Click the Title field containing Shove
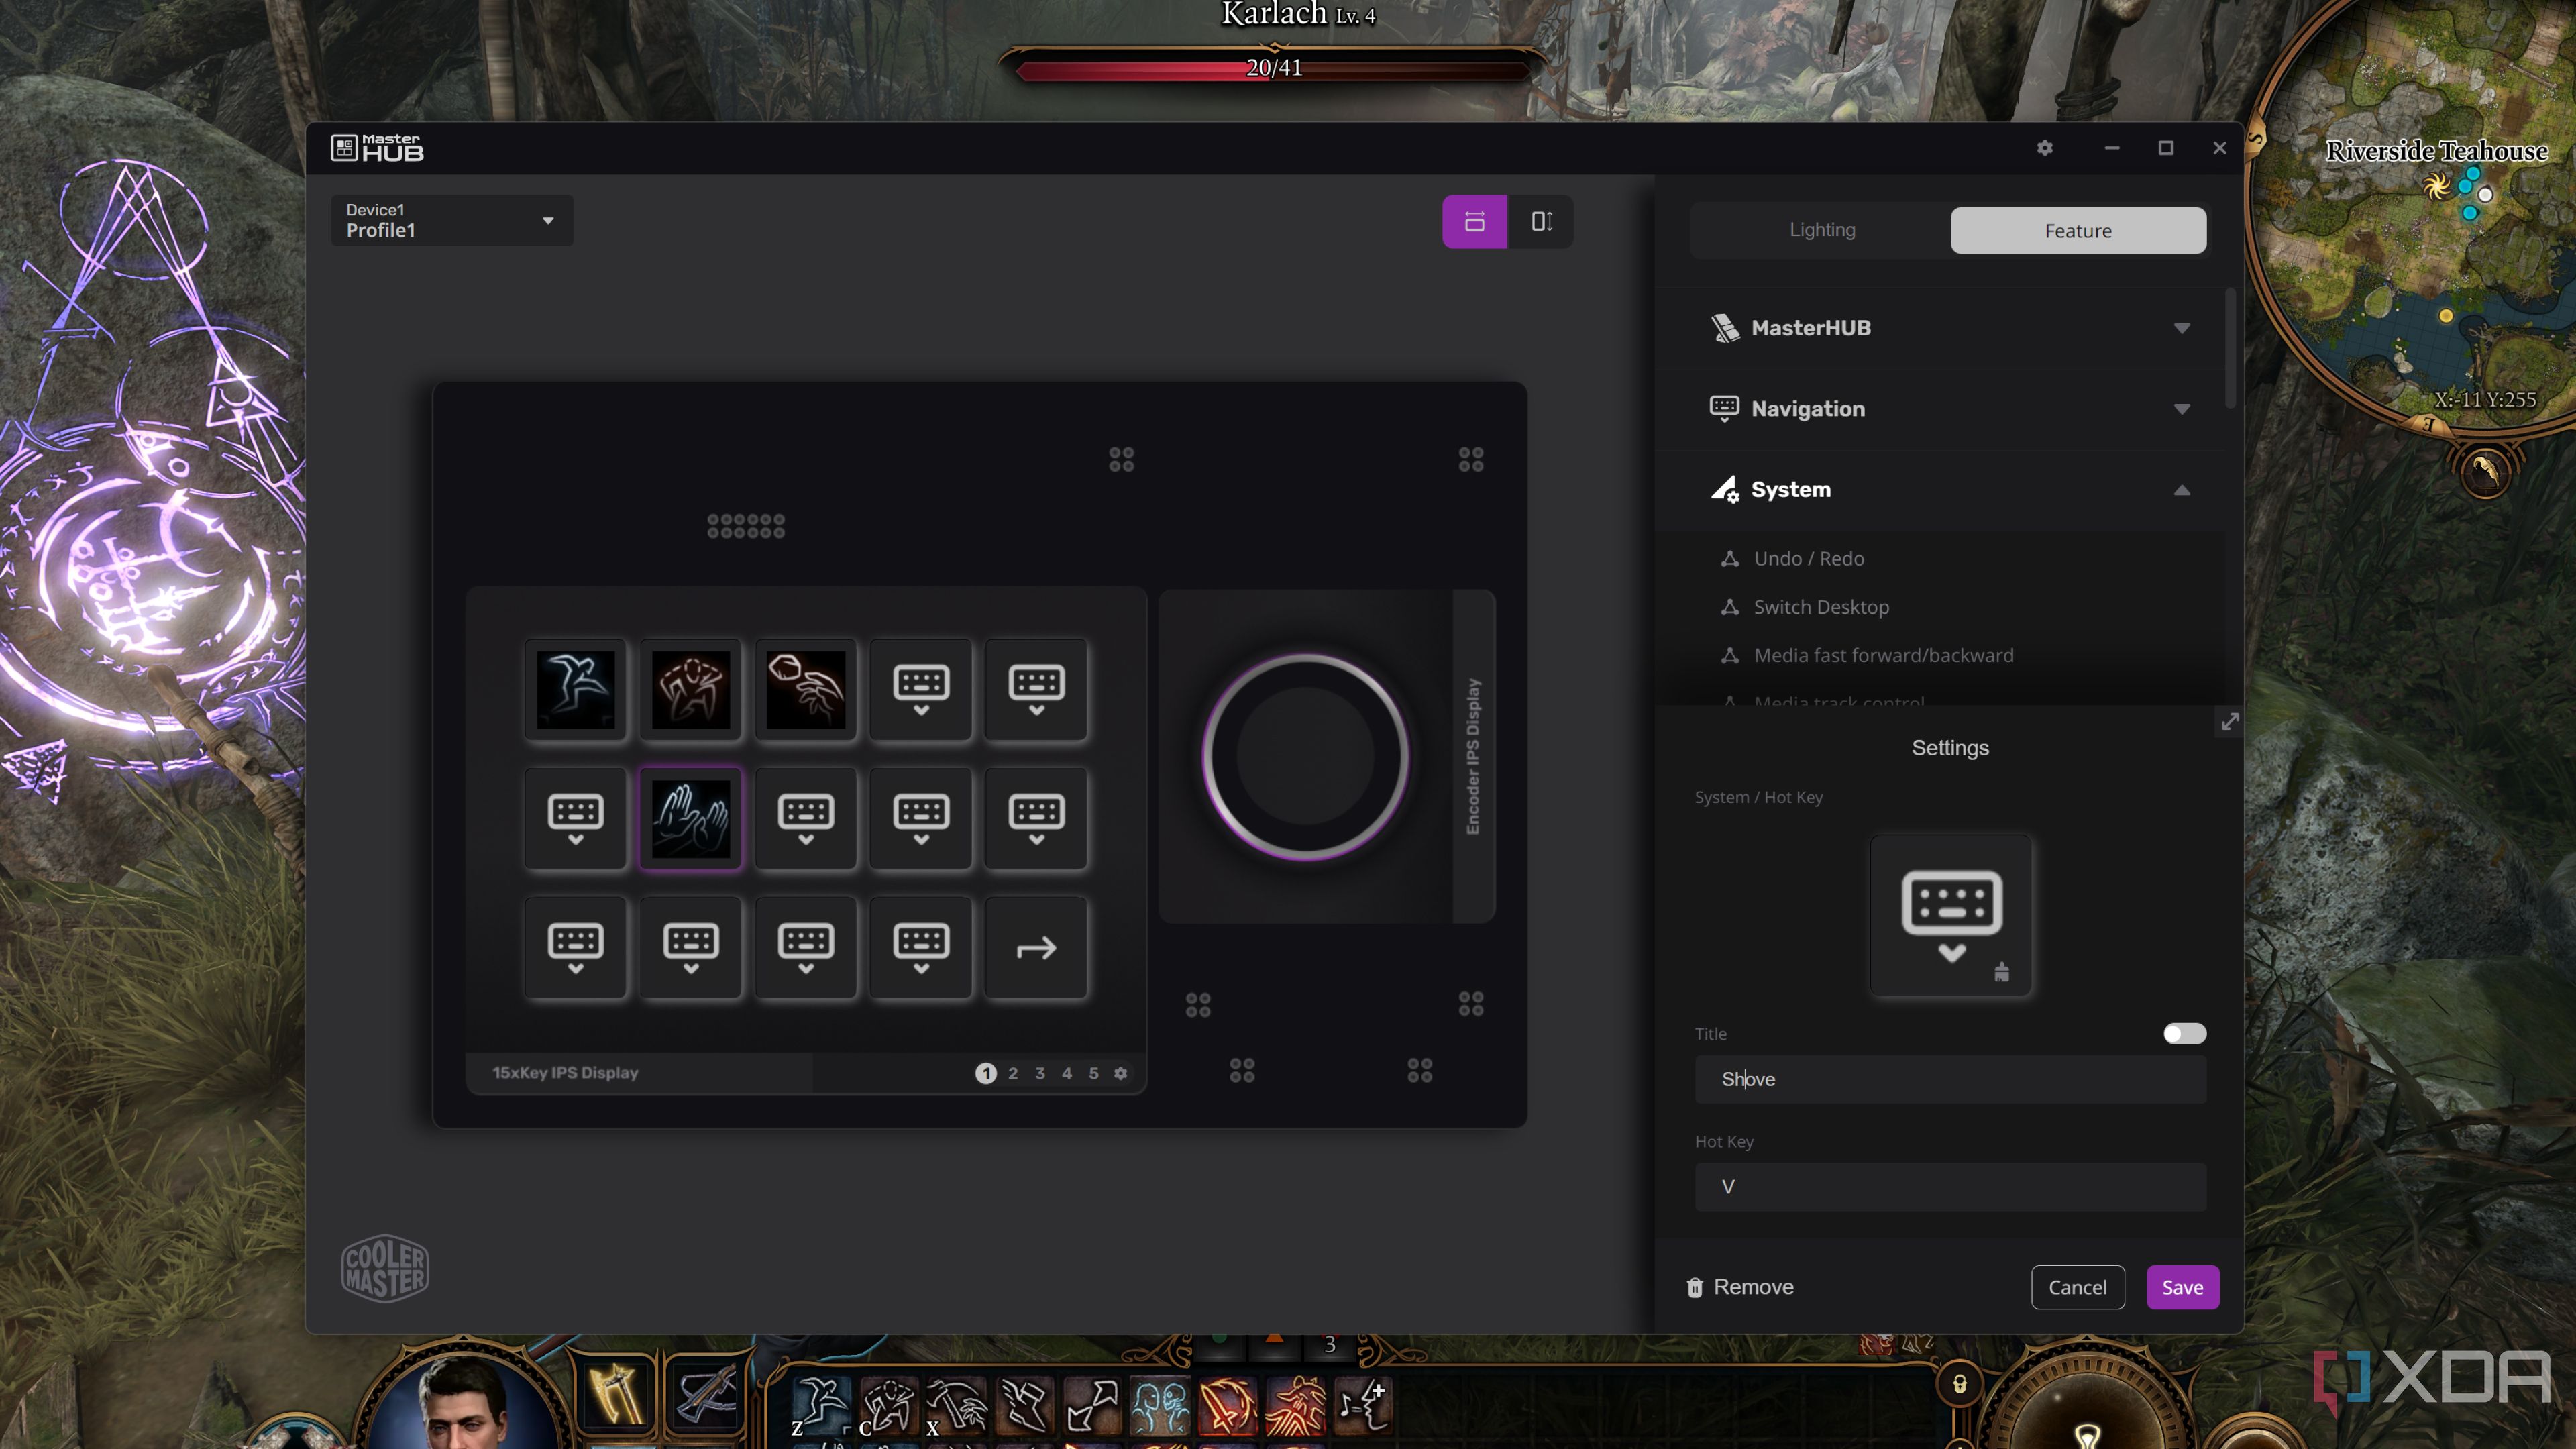The height and width of the screenshot is (1449, 2576). [1951, 1079]
